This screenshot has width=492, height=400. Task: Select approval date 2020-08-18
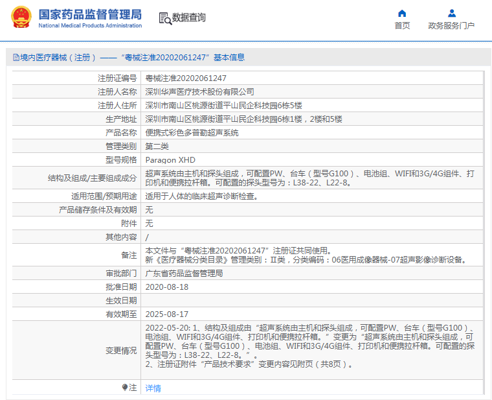point(166,287)
